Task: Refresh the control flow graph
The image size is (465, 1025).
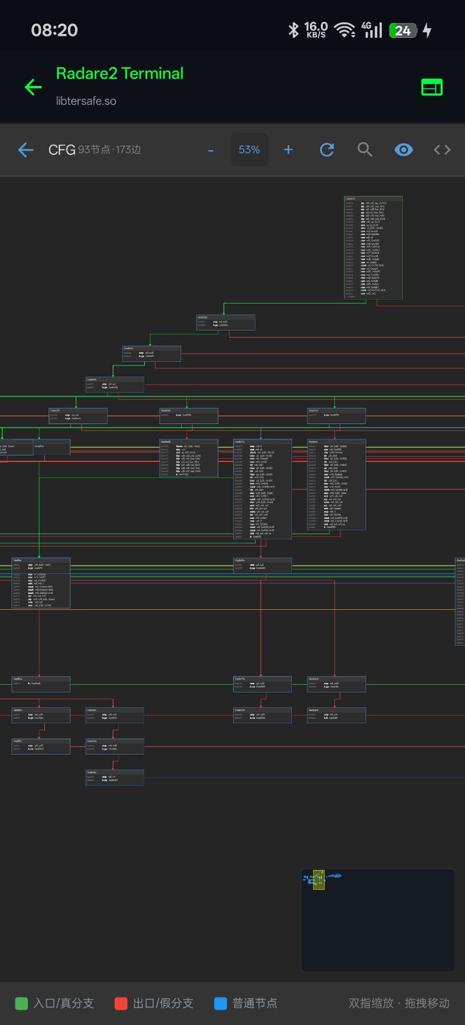Action: [327, 150]
